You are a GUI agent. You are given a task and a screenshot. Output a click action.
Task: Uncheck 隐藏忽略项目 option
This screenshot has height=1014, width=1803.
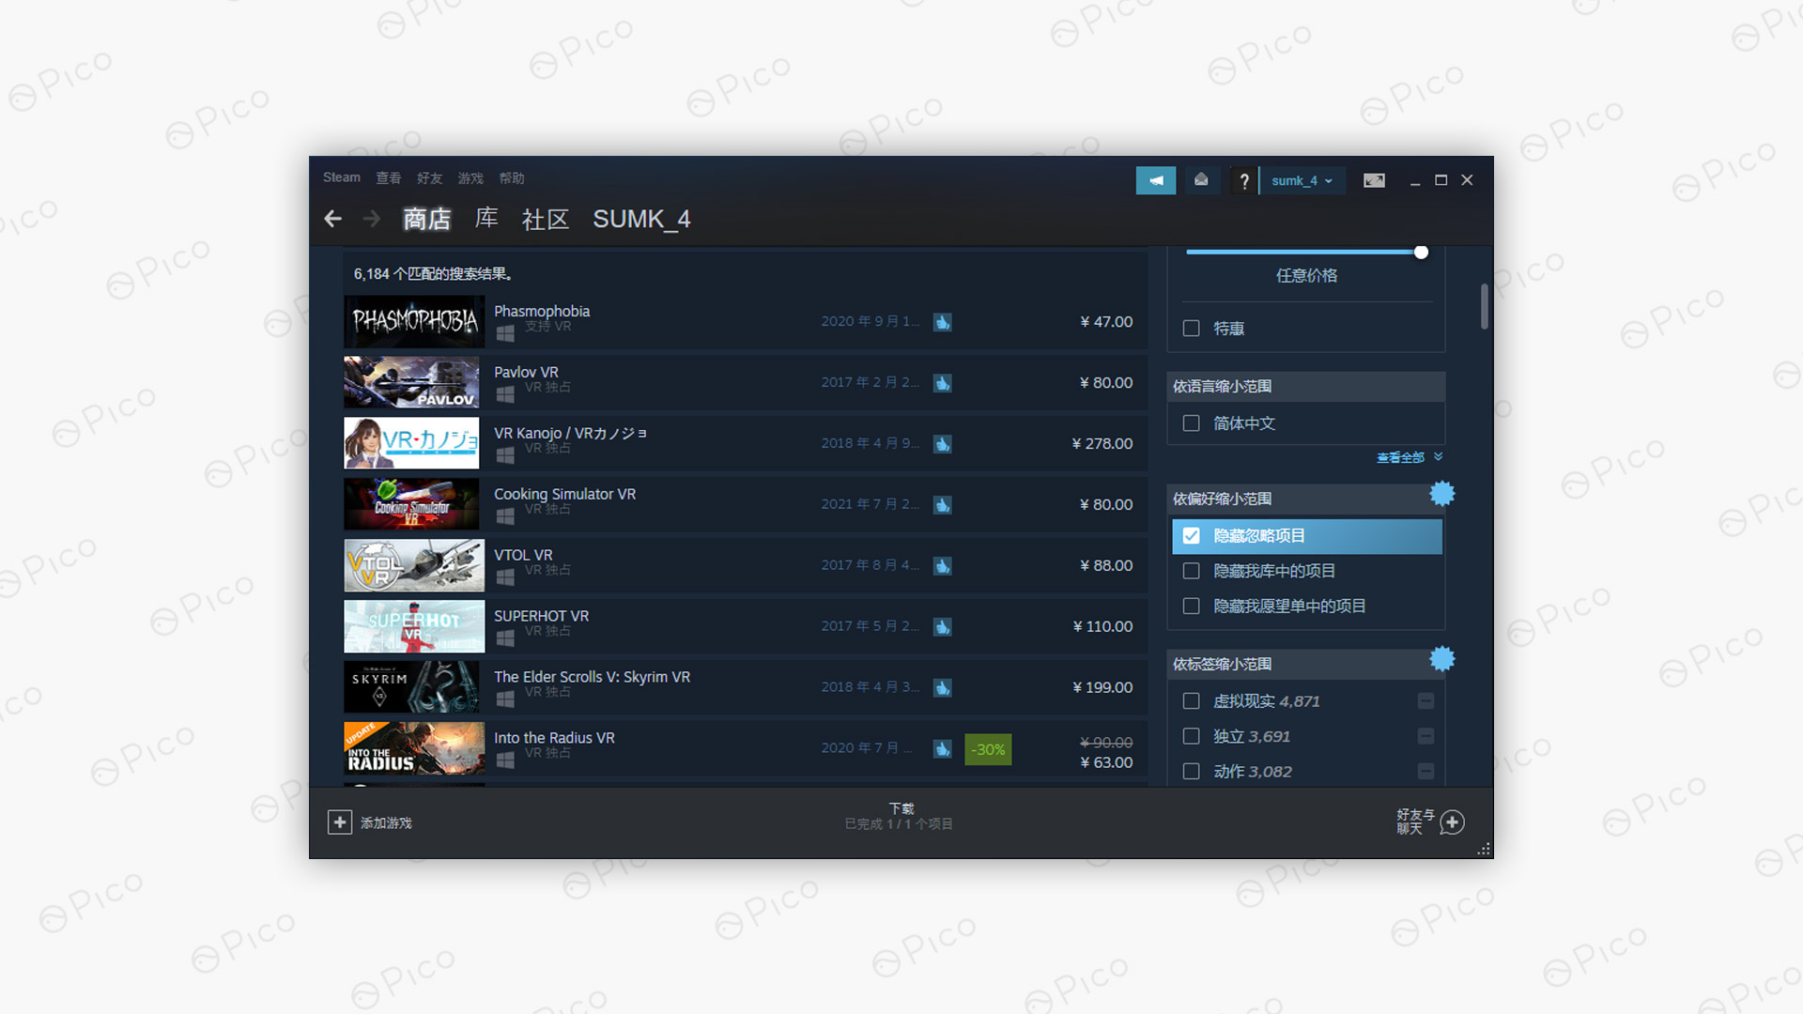pyautogui.click(x=1192, y=536)
